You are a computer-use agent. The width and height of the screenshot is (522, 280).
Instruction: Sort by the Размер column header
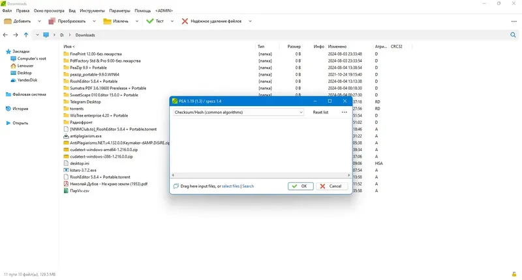[294, 46]
